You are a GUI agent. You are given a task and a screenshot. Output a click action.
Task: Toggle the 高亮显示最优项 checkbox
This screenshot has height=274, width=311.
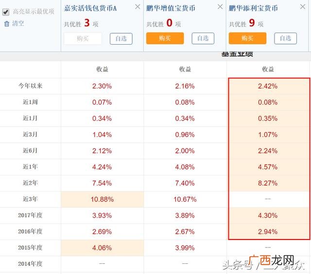6,12
